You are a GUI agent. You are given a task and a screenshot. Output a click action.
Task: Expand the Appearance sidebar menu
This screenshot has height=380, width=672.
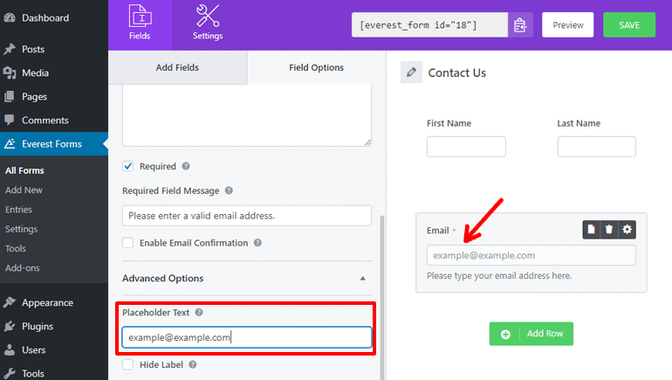(48, 303)
